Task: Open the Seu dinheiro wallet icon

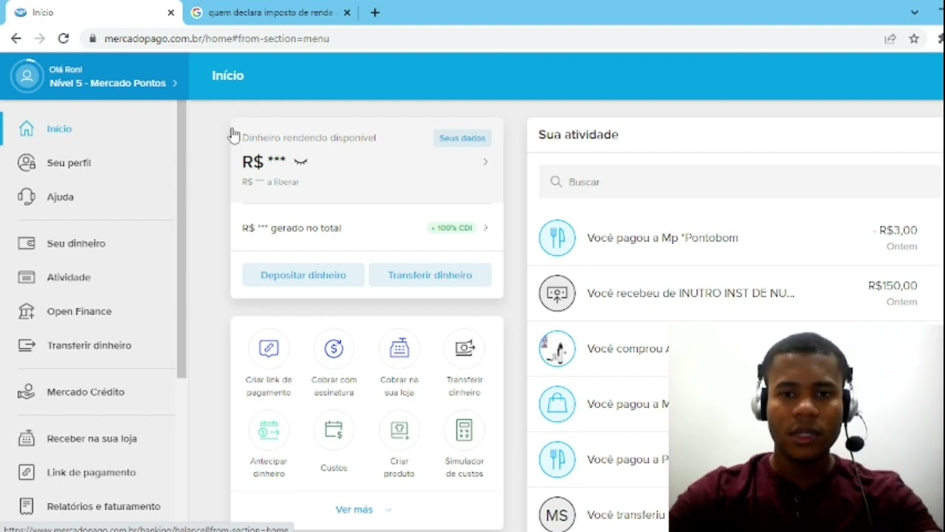Action: [27, 243]
